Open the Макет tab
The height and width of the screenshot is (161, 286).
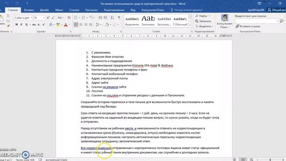[x=59, y=10]
